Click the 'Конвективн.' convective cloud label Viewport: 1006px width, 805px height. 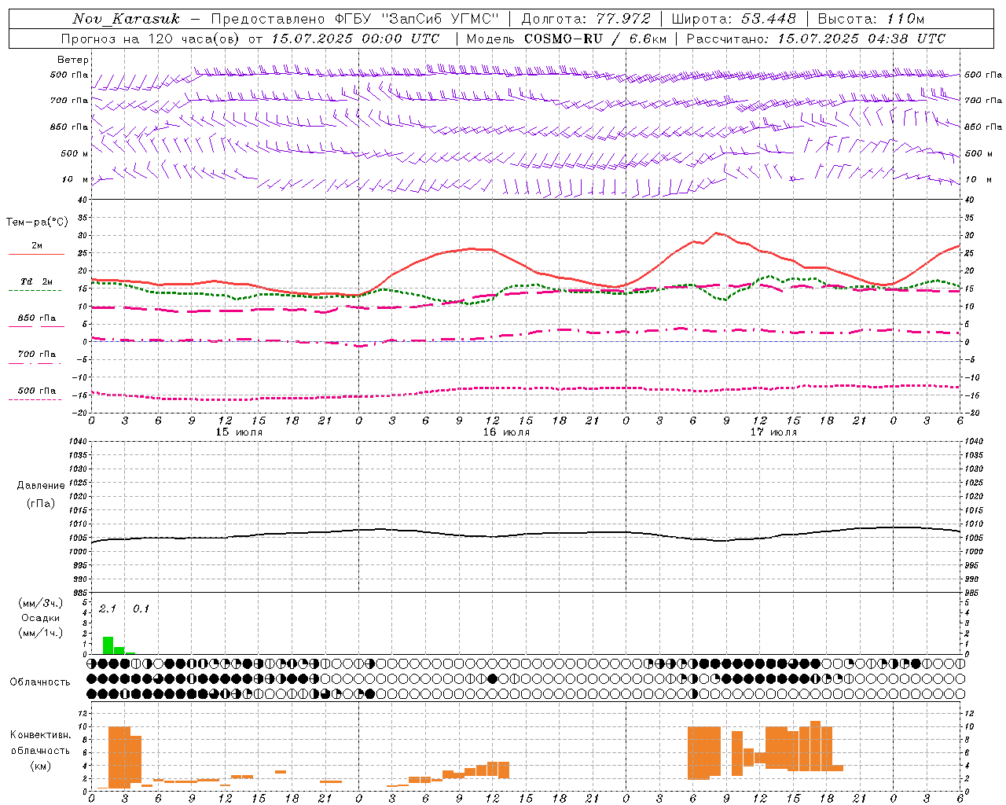(40, 735)
